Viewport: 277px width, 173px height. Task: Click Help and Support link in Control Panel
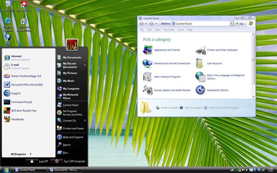coord(191,107)
